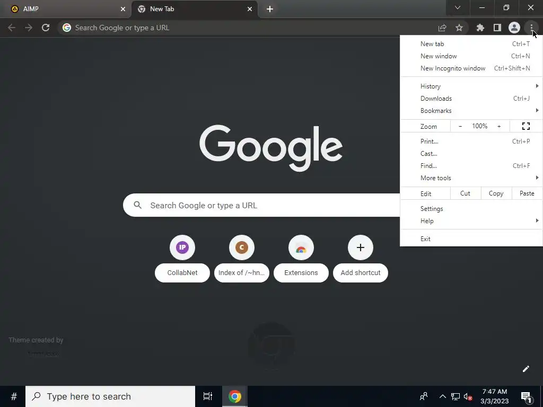The image size is (543, 407).
Task: Decrease zoom with the minus button
Action: (460, 126)
